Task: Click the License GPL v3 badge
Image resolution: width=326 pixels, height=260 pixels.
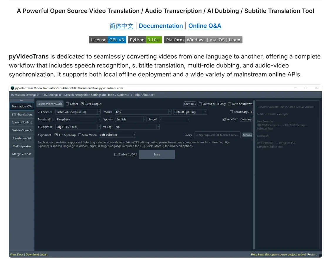Action: [107, 40]
